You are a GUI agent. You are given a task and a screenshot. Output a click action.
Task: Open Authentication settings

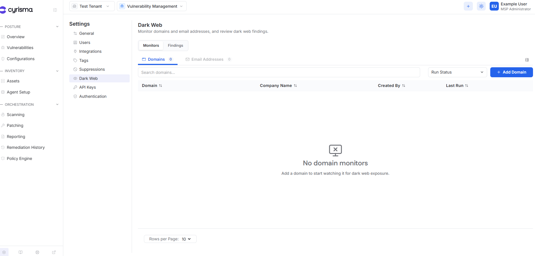point(99,96)
